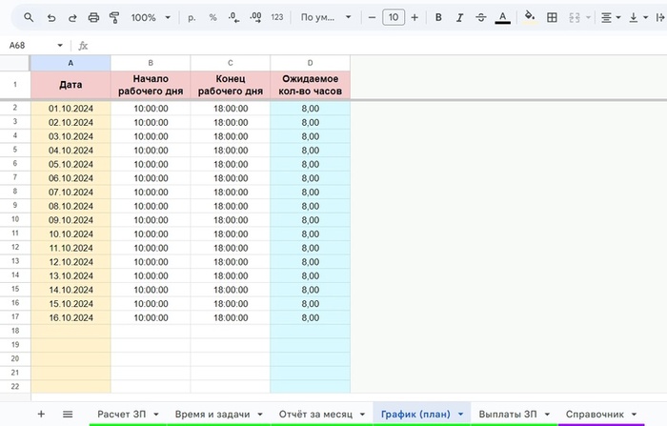Image resolution: width=667 pixels, height=426 pixels.
Task: Print the spreadsheet
Action: 93,17
